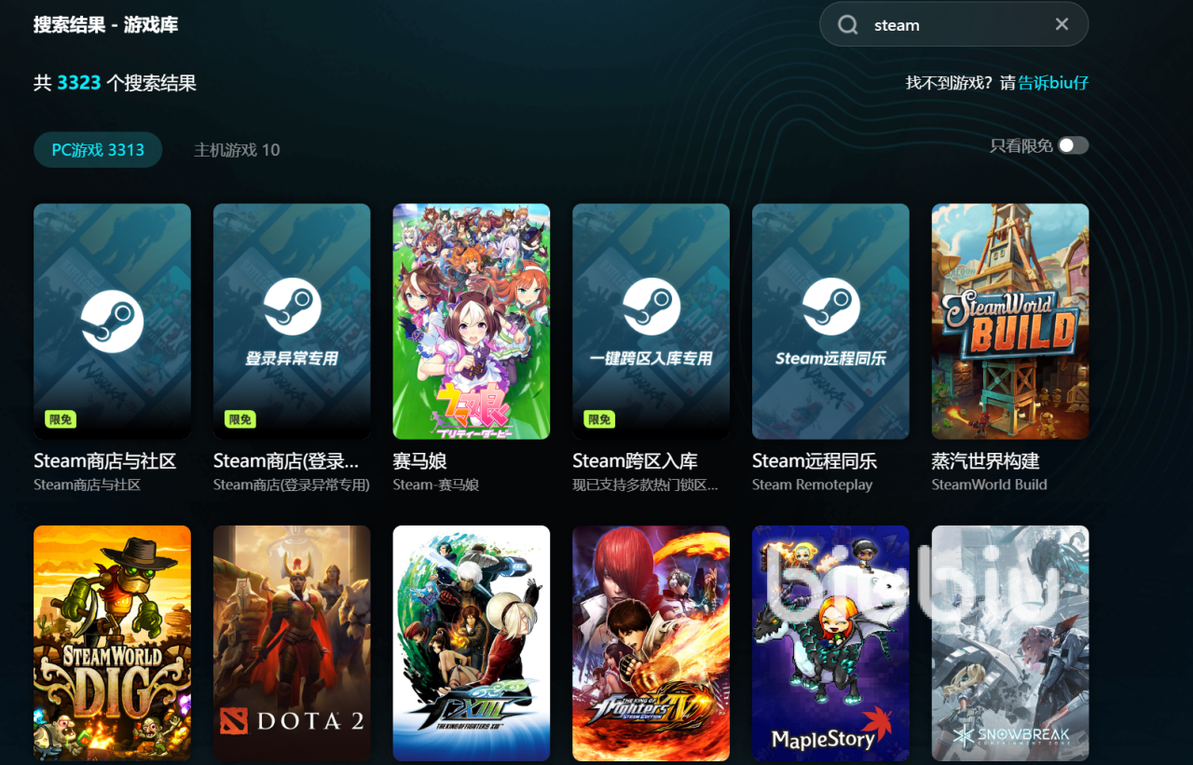Toggle the 只看限免 switch
The height and width of the screenshot is (765, 1193).
point(1072,145)
